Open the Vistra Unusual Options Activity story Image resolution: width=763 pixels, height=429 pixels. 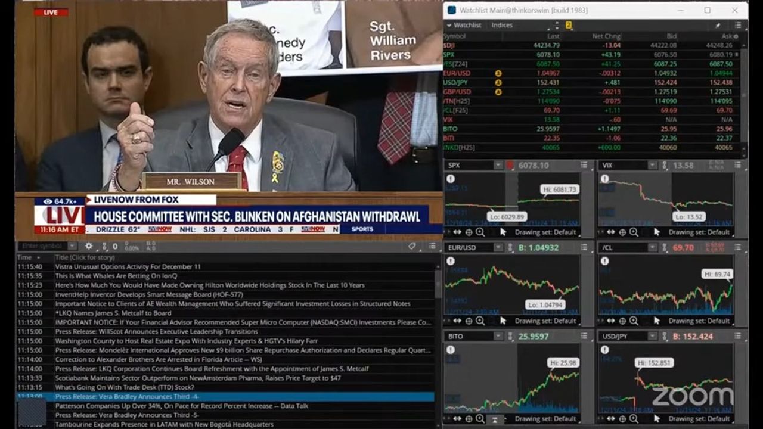coord(128,267)
